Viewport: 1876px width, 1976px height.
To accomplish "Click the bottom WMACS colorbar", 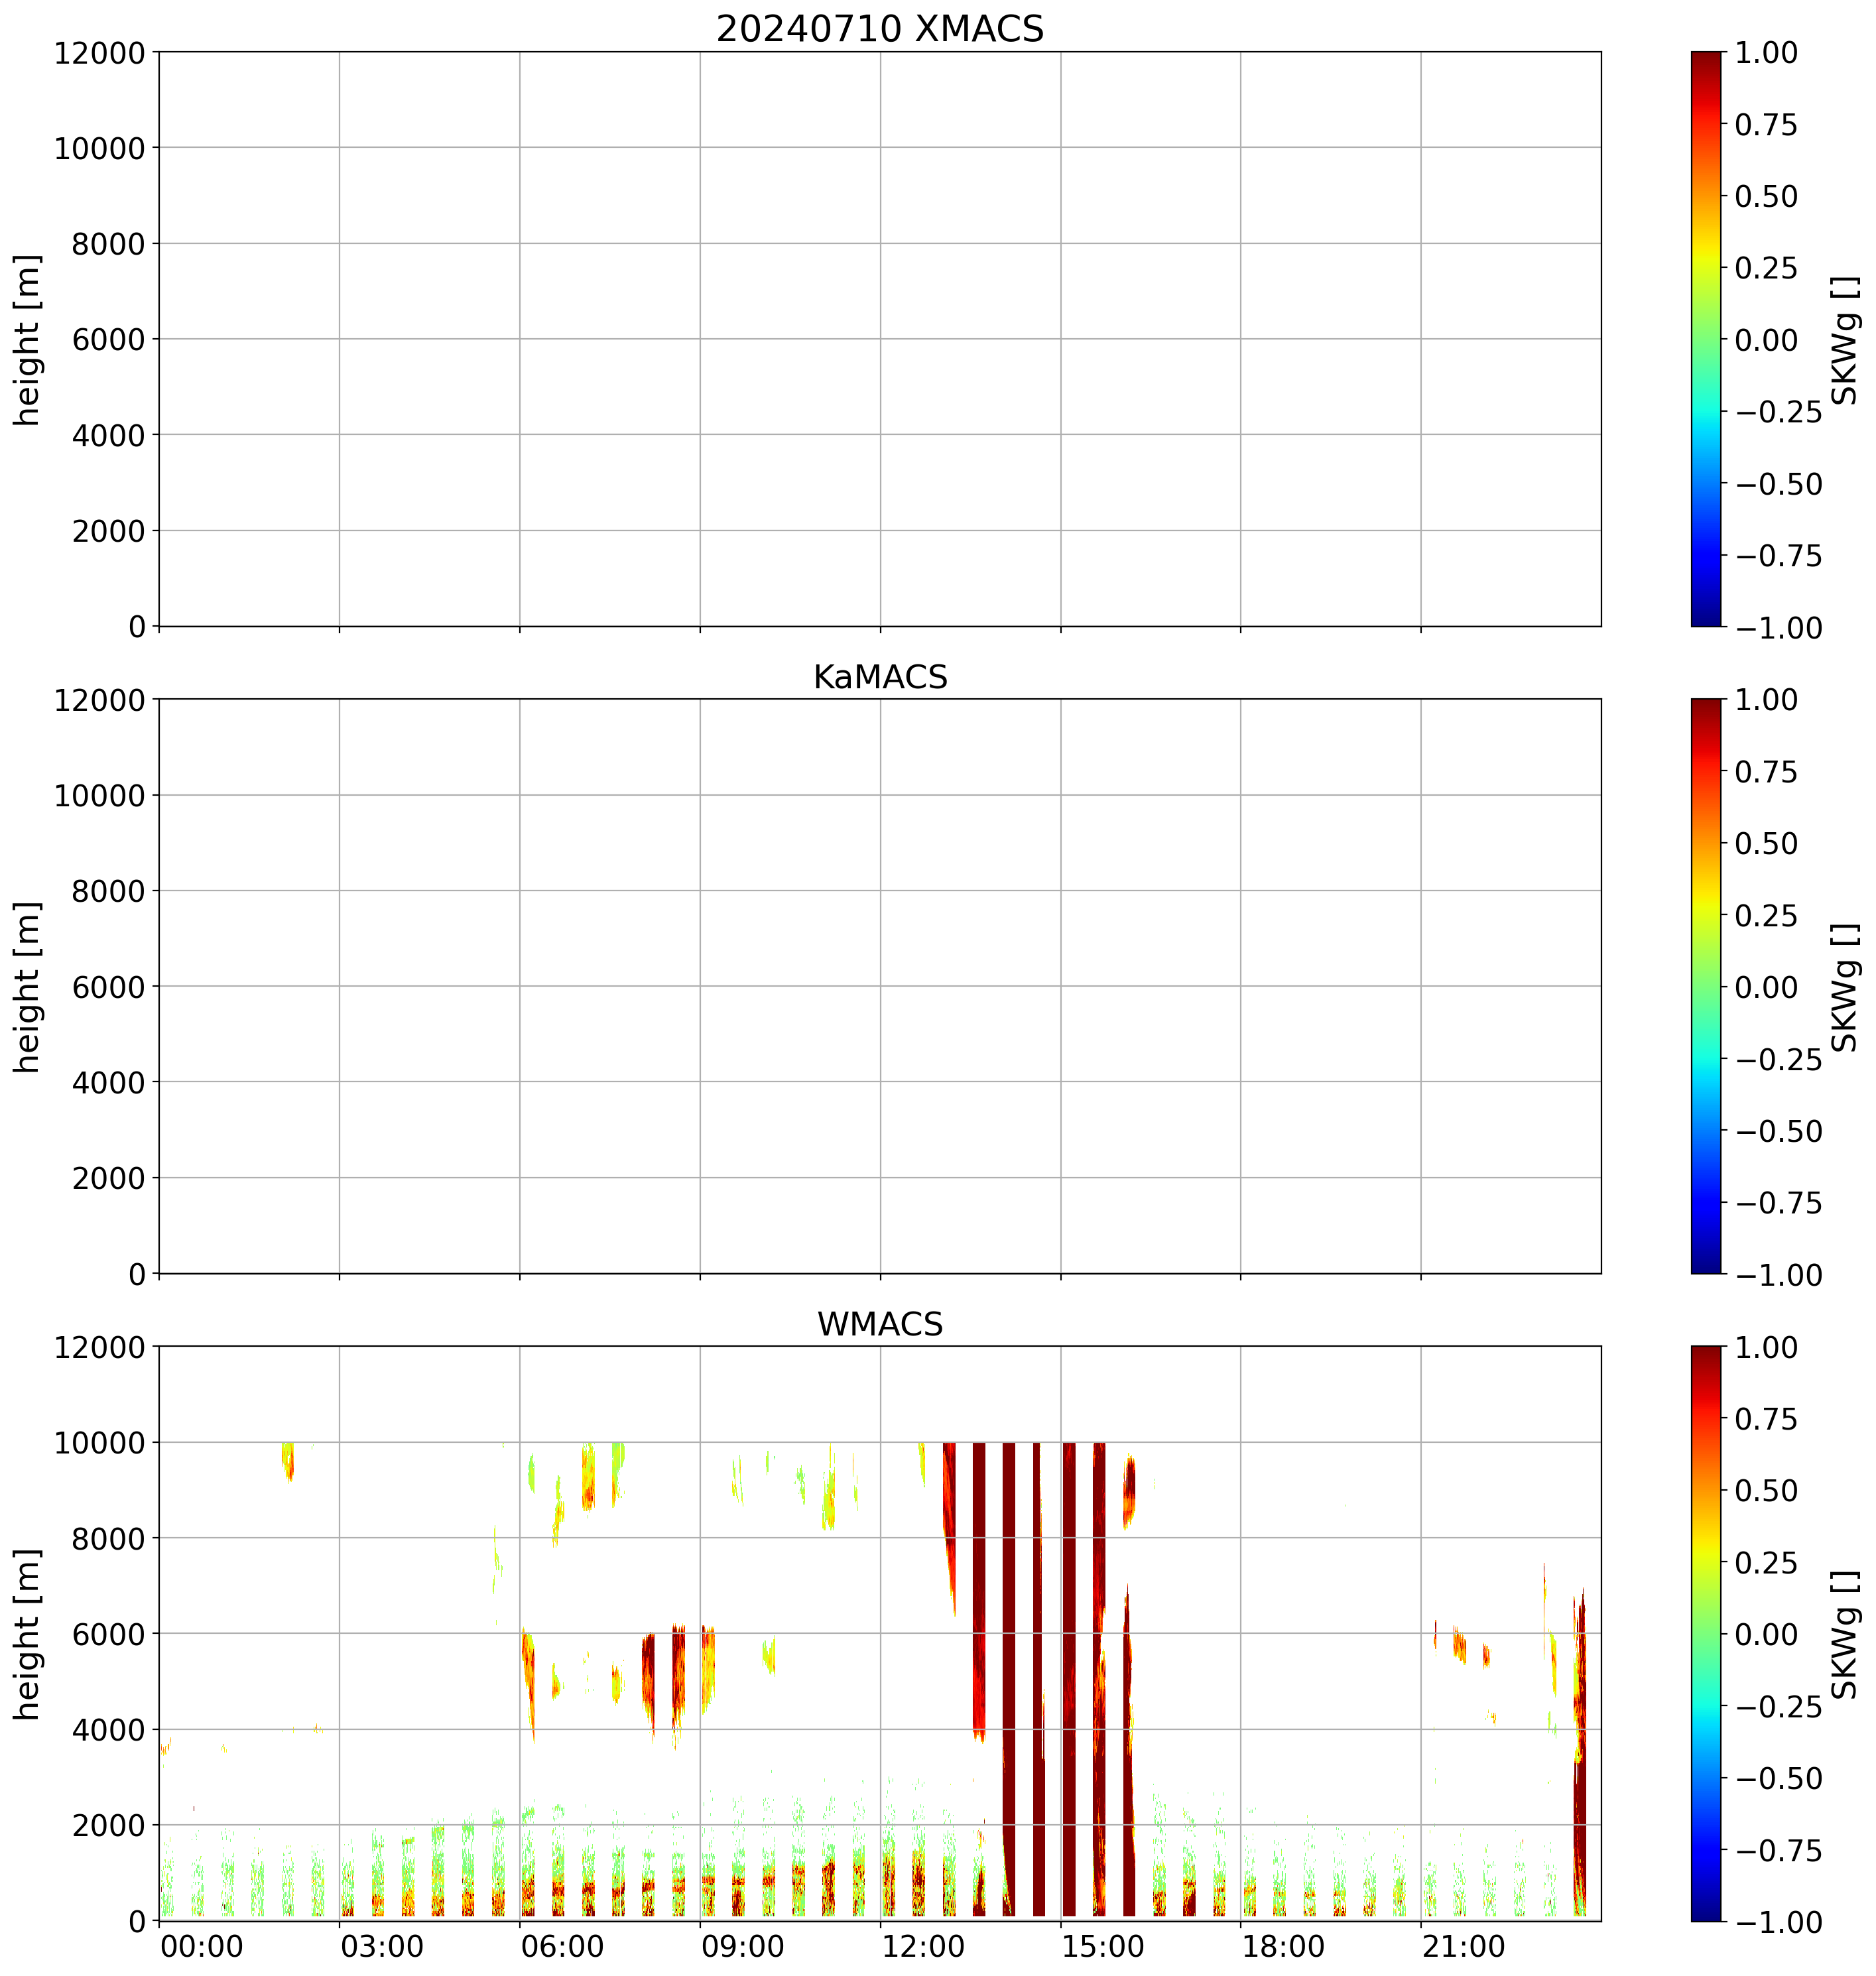I will pyautogui.click(x=1706, y=1633).
